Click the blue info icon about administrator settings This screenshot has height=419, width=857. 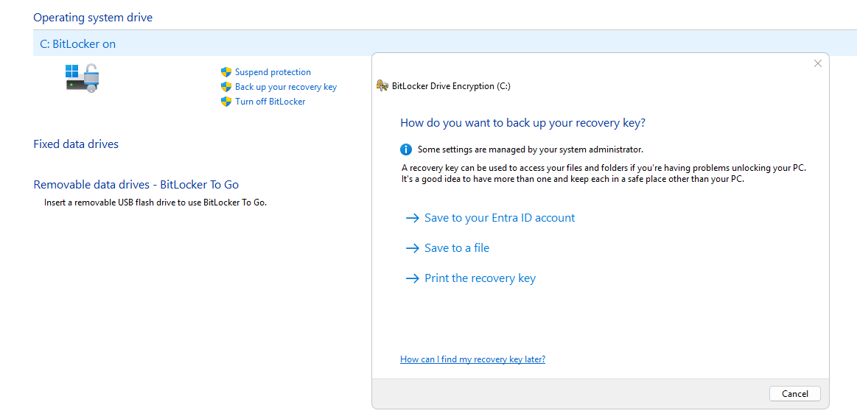pyautogui.click(x=406, y=149)
